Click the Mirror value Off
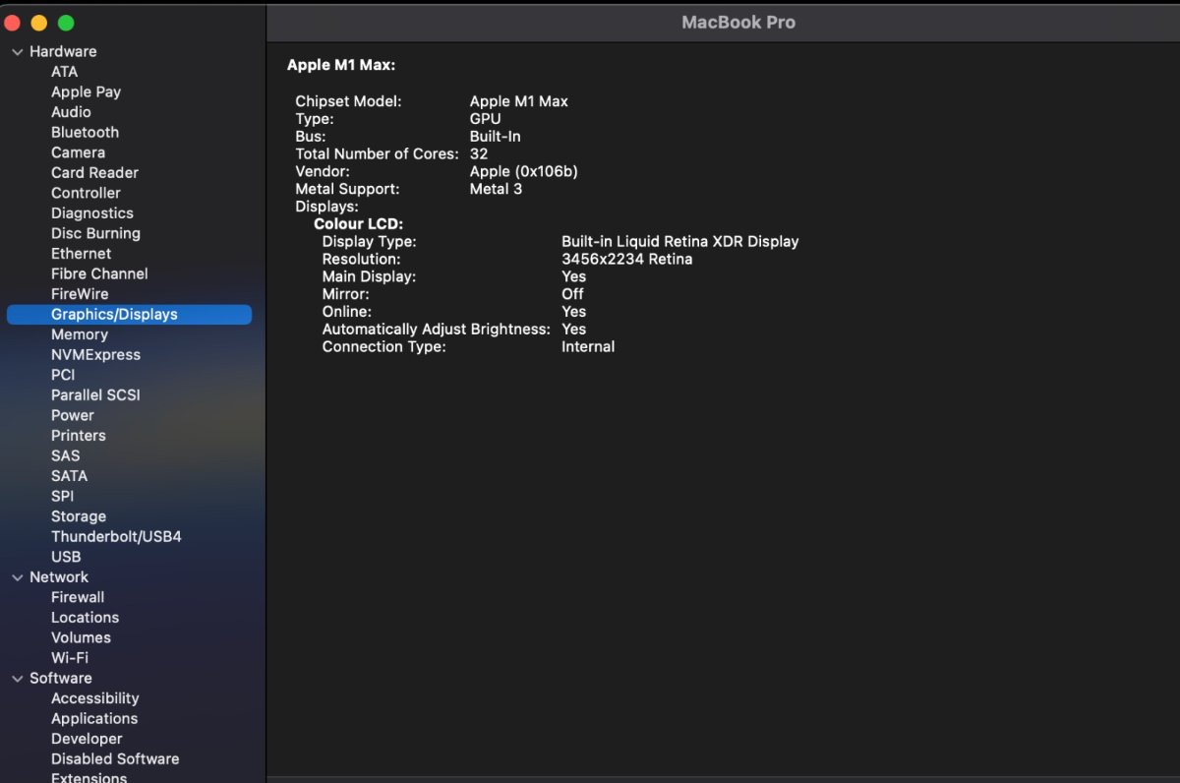Screen dimensions: 1180x783 [572, 294]
